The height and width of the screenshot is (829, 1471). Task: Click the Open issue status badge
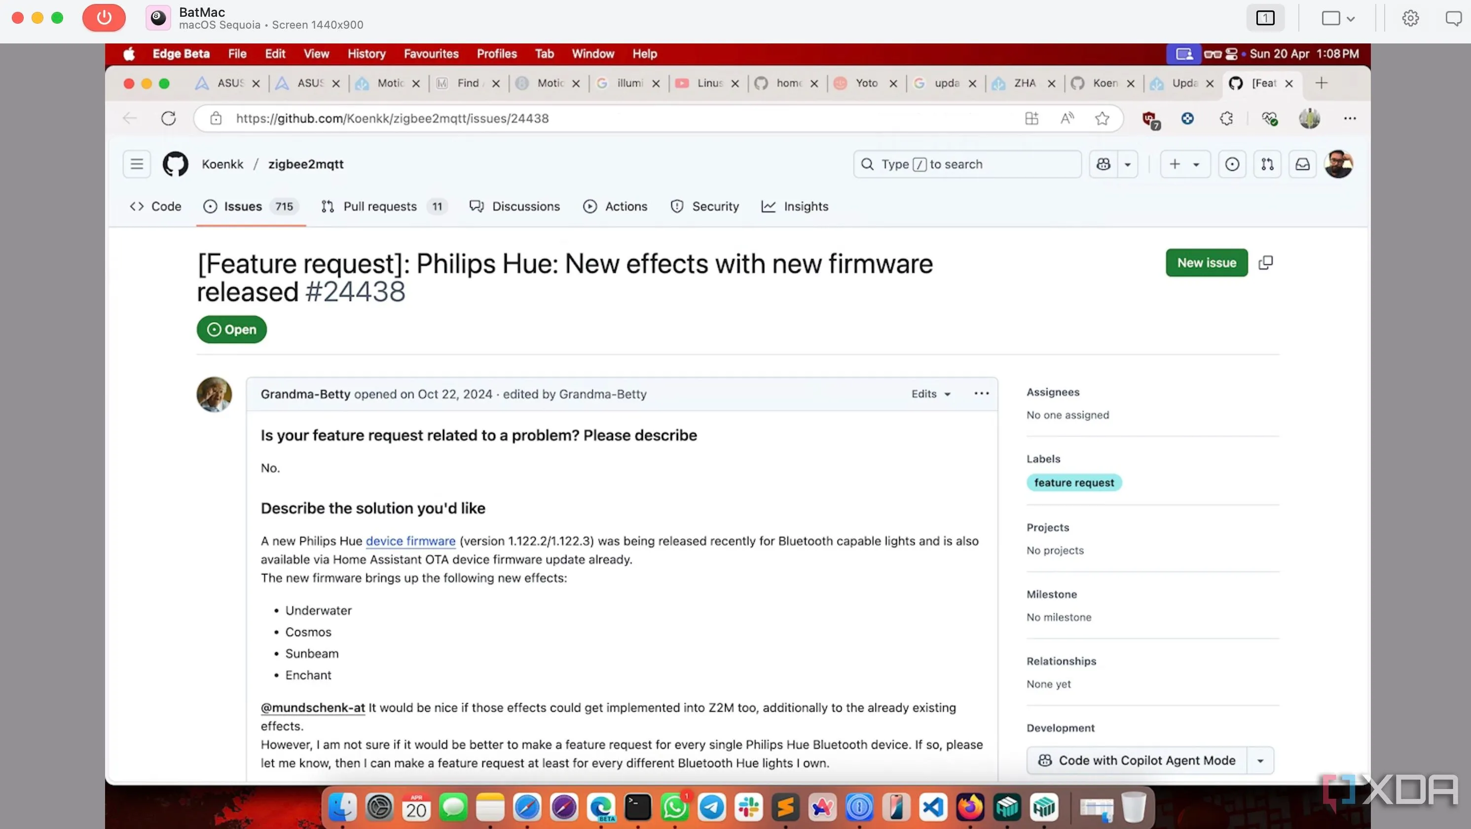point(232,330)
